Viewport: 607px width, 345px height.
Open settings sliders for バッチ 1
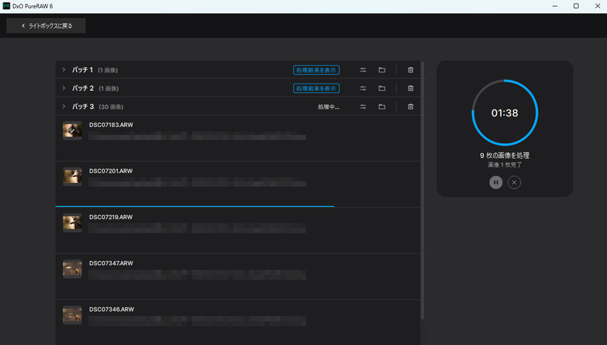363,70
